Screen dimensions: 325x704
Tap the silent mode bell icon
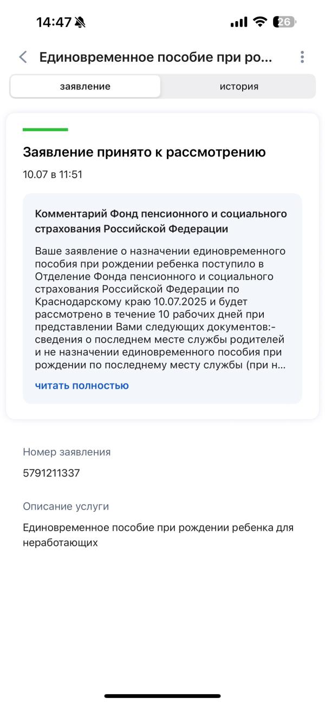click(x=81, y=22)
